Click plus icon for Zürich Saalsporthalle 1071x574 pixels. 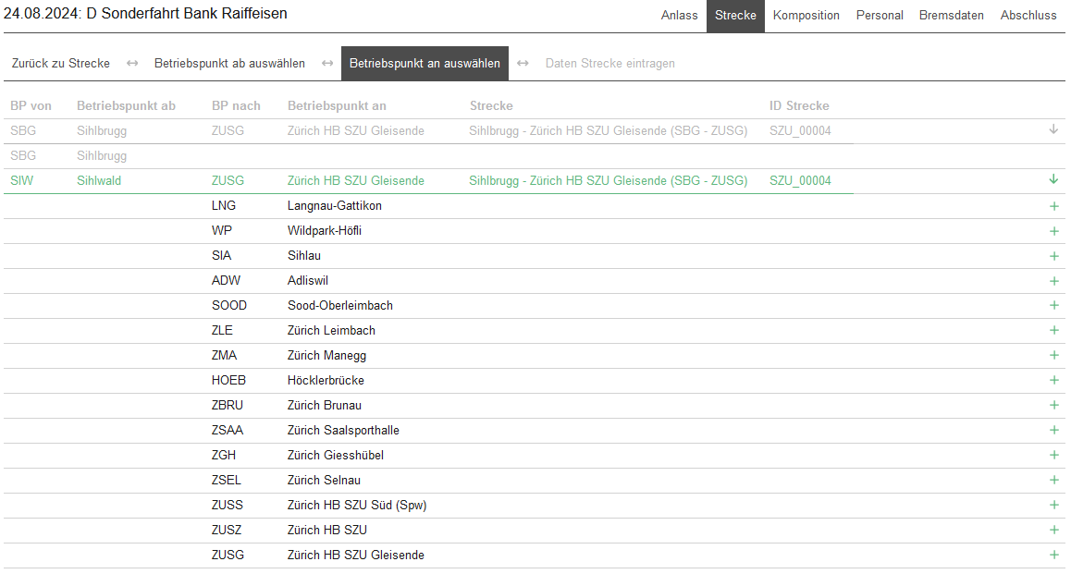point(1053,431)
